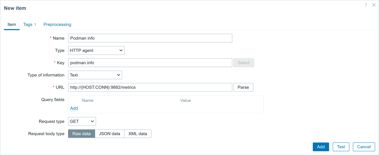The width and height of the screenshot is (379, 155).
Task: Open the Type dropdown showing HTTP agent
Action: [x=97, y=51]
